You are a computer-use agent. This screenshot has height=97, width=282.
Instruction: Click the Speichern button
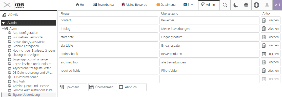[x=73, y=87]
